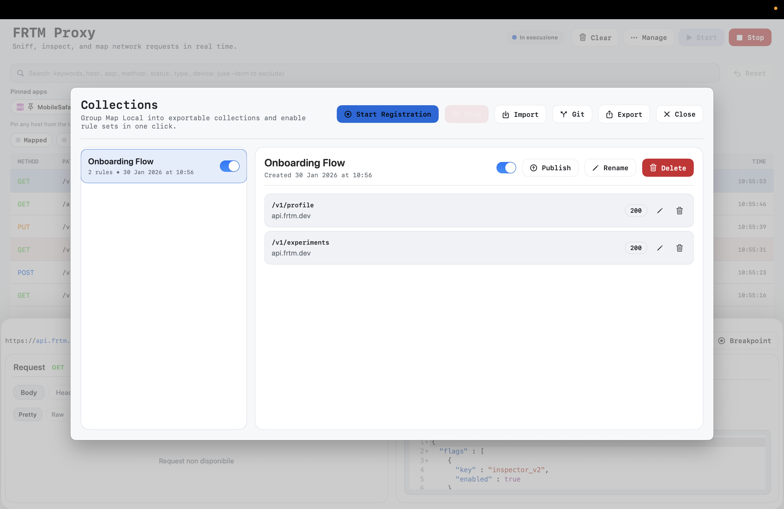Collapse JSON object on line 3

click(x=426, y=461)
